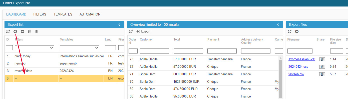Screen dimensions: 348x99
Task: Open the Filters column dropdown filter
Action: (35, 48)
